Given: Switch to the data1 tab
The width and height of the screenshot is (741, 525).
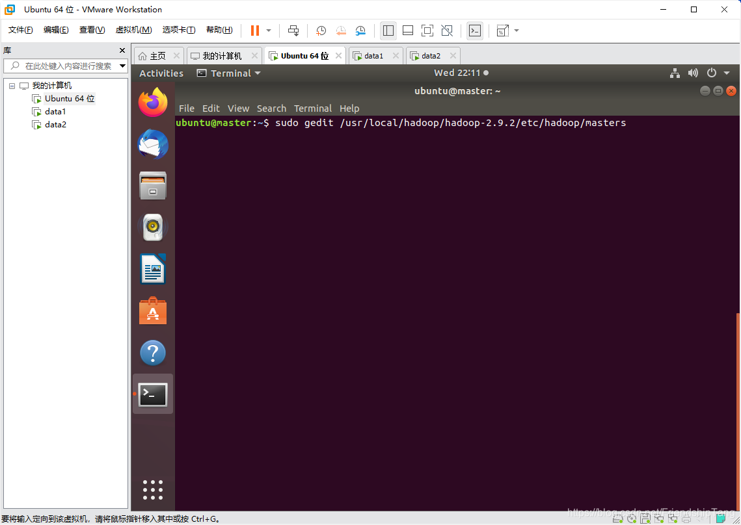Looking at the screenshot, I should tap(374, 56).
